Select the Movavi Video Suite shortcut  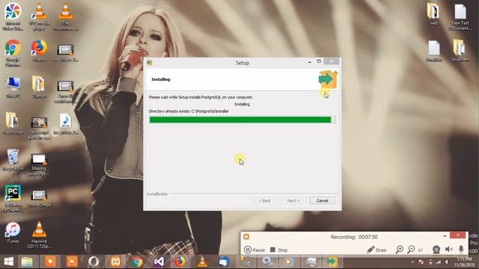coord(13,17)
